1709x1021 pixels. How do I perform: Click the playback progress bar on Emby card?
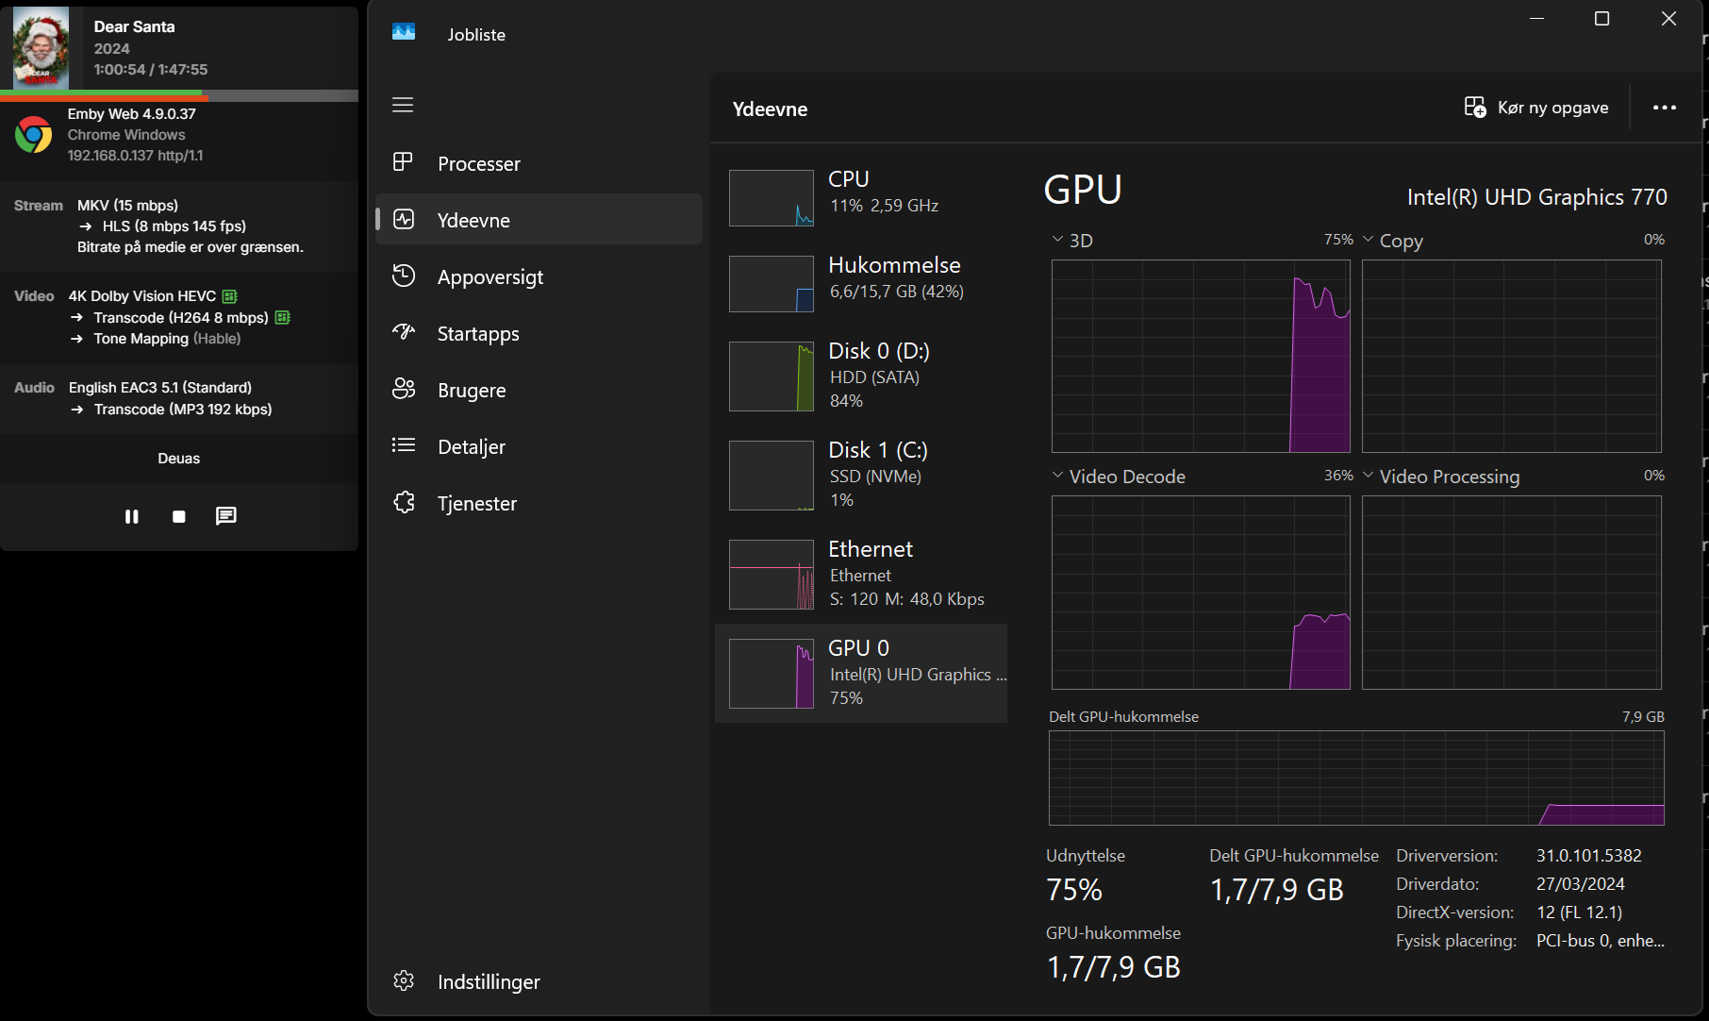[x=179, y=95]
